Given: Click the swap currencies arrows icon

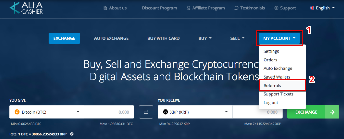Looking at the screenshot, I should (146, 112).
